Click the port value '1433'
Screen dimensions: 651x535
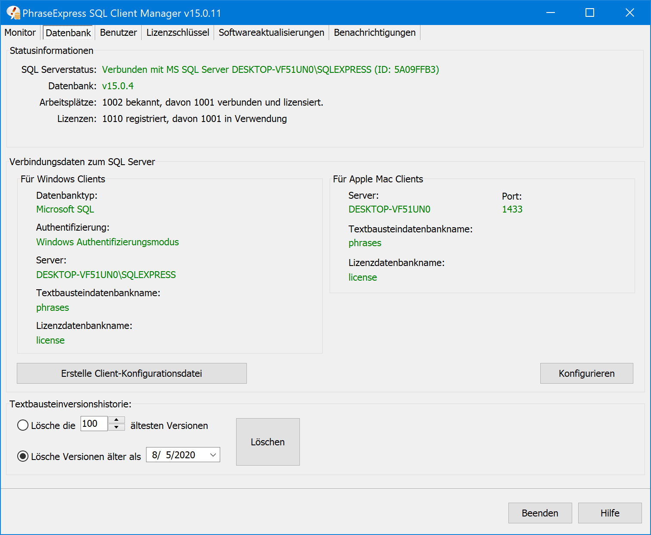tap(512, 209)
